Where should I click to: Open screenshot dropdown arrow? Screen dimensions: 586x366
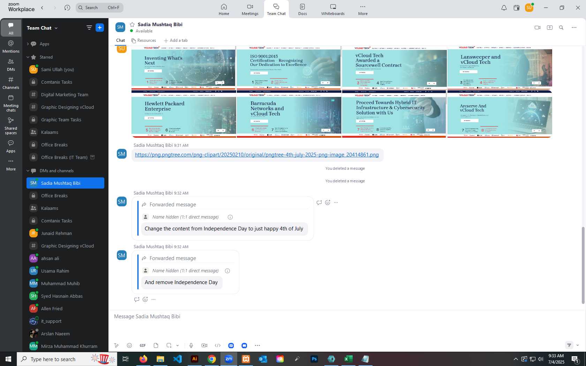point(178,345)
